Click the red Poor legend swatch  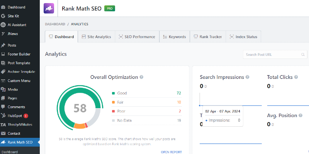(113, 111)
